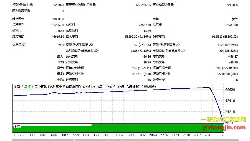Click the 复盘模型的质量 value 99.90%

click(232, 5)
